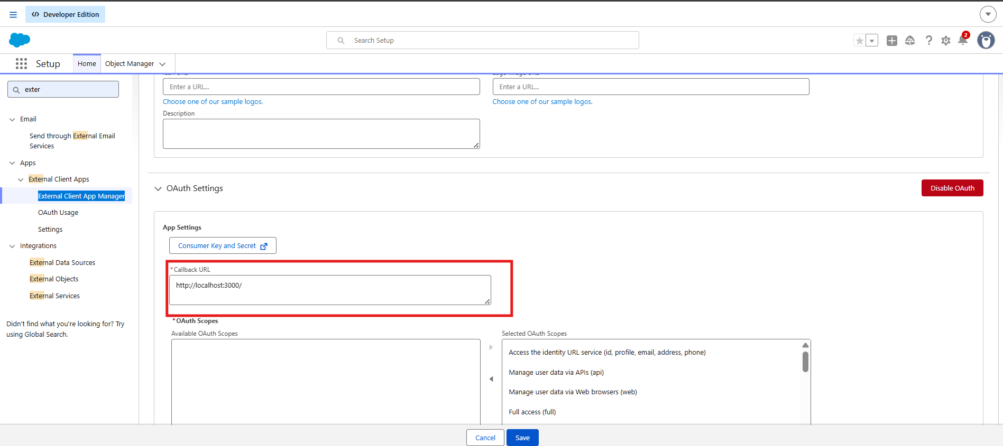Collapse the OAuth Settings section

point(158,188)
